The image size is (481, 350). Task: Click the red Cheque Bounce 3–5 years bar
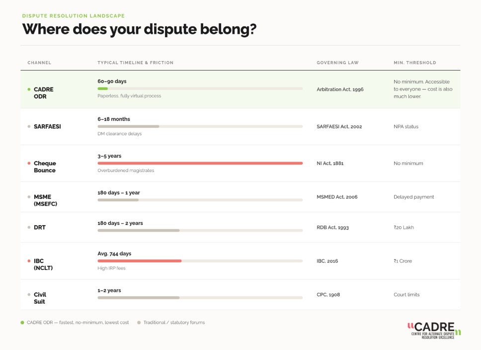pos(200,164)
